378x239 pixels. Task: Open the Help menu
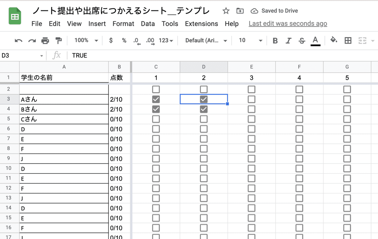coord(232,24)
